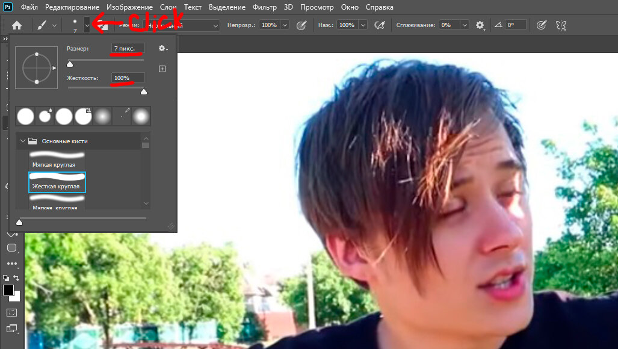Open the Непрозр. opacity slider arrow
618x349 pixels.
click(x=285, y=25)
